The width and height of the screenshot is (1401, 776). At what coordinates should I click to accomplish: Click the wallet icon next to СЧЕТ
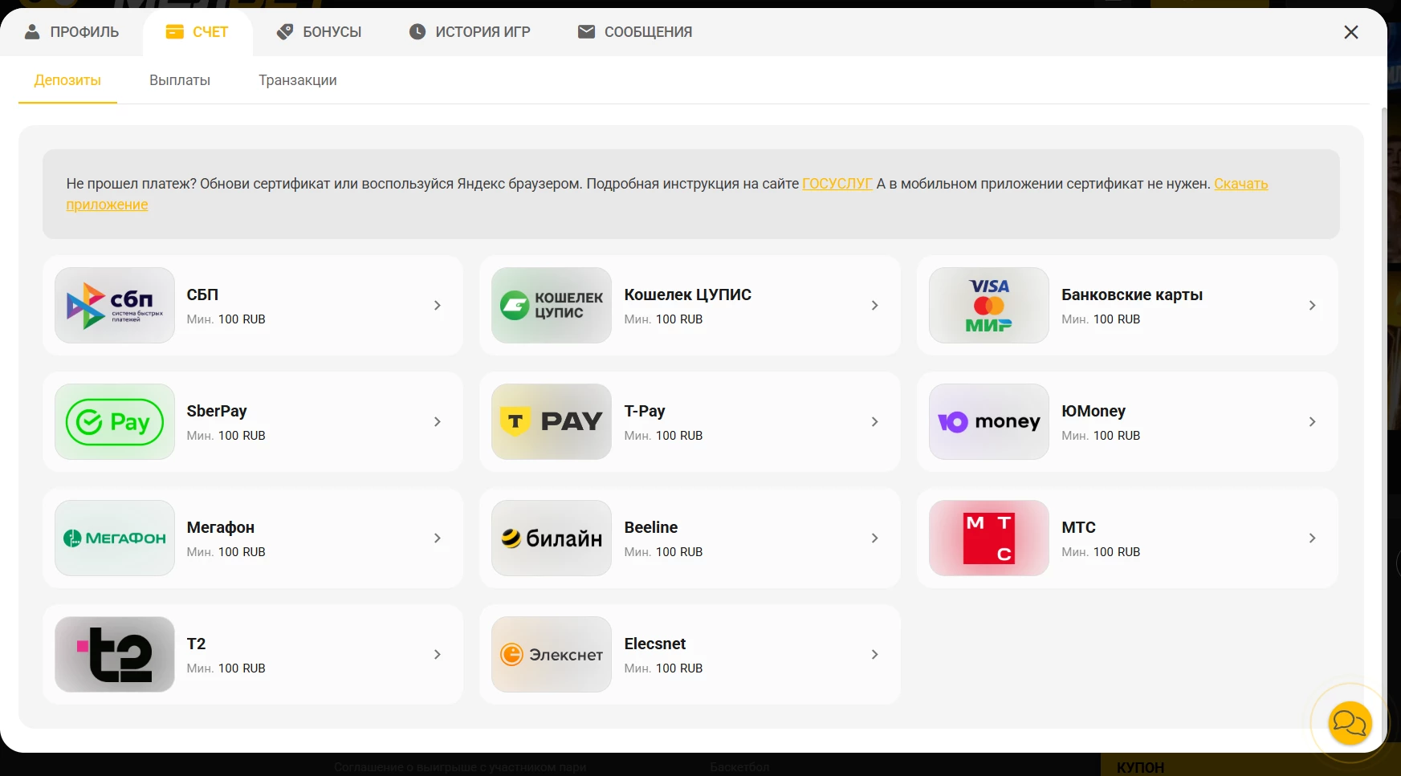[175, 32]
